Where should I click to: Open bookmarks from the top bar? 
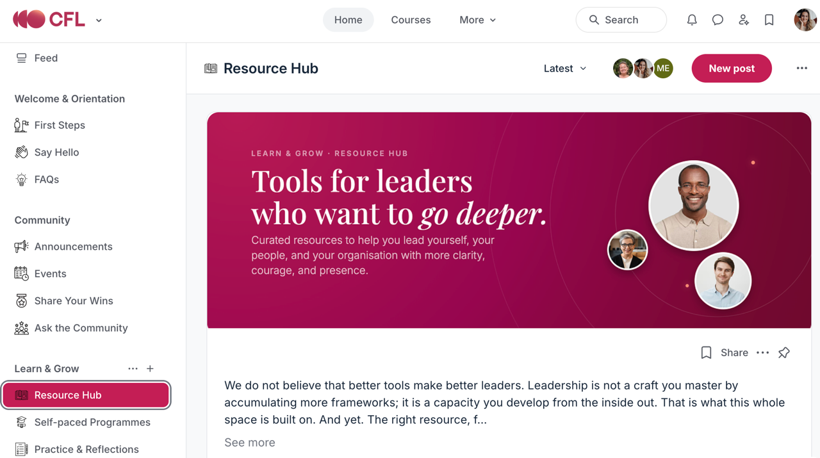[769, 20]
